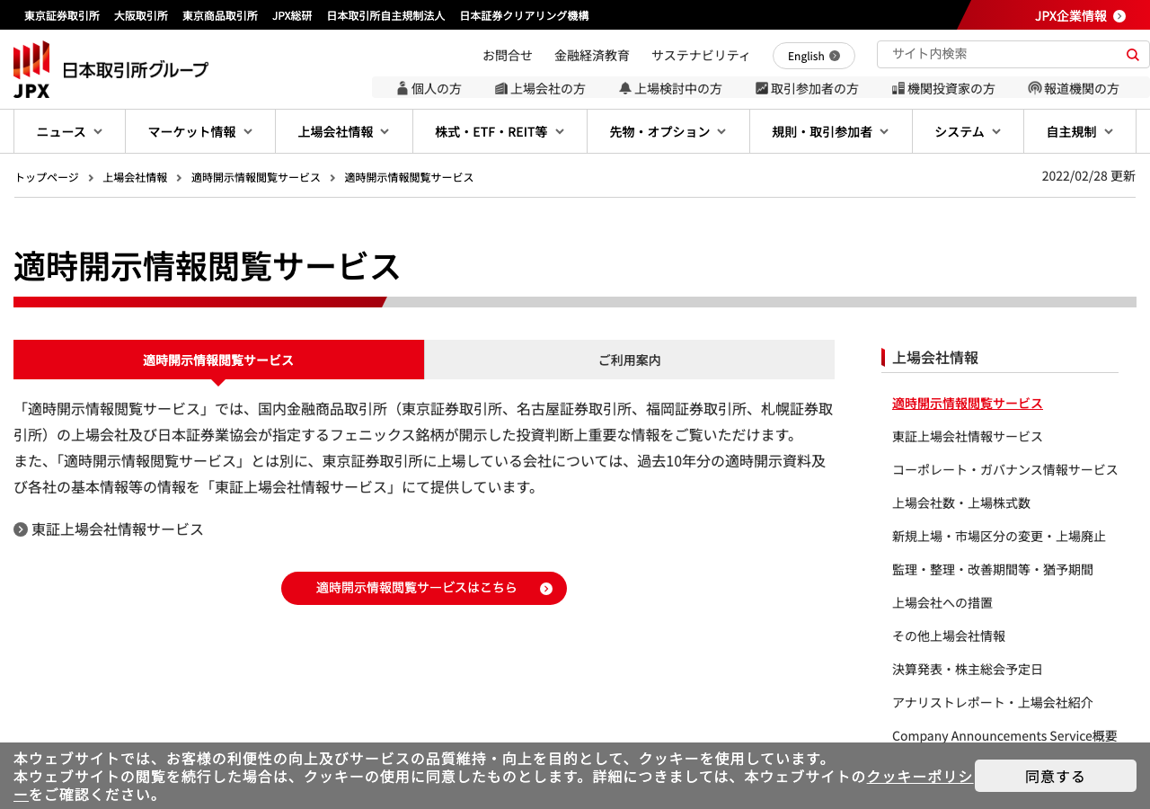The image size is (1150, 809).
Task: Open the 東証上場会社情報サービス link in the main content
Action: 118,529
